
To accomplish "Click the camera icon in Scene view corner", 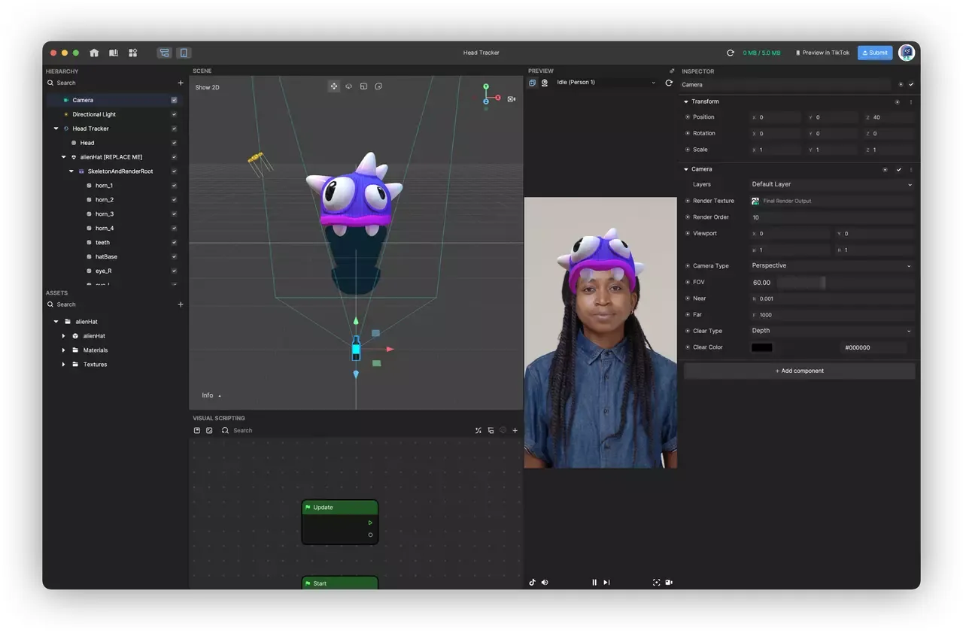I will click(512, 99).
